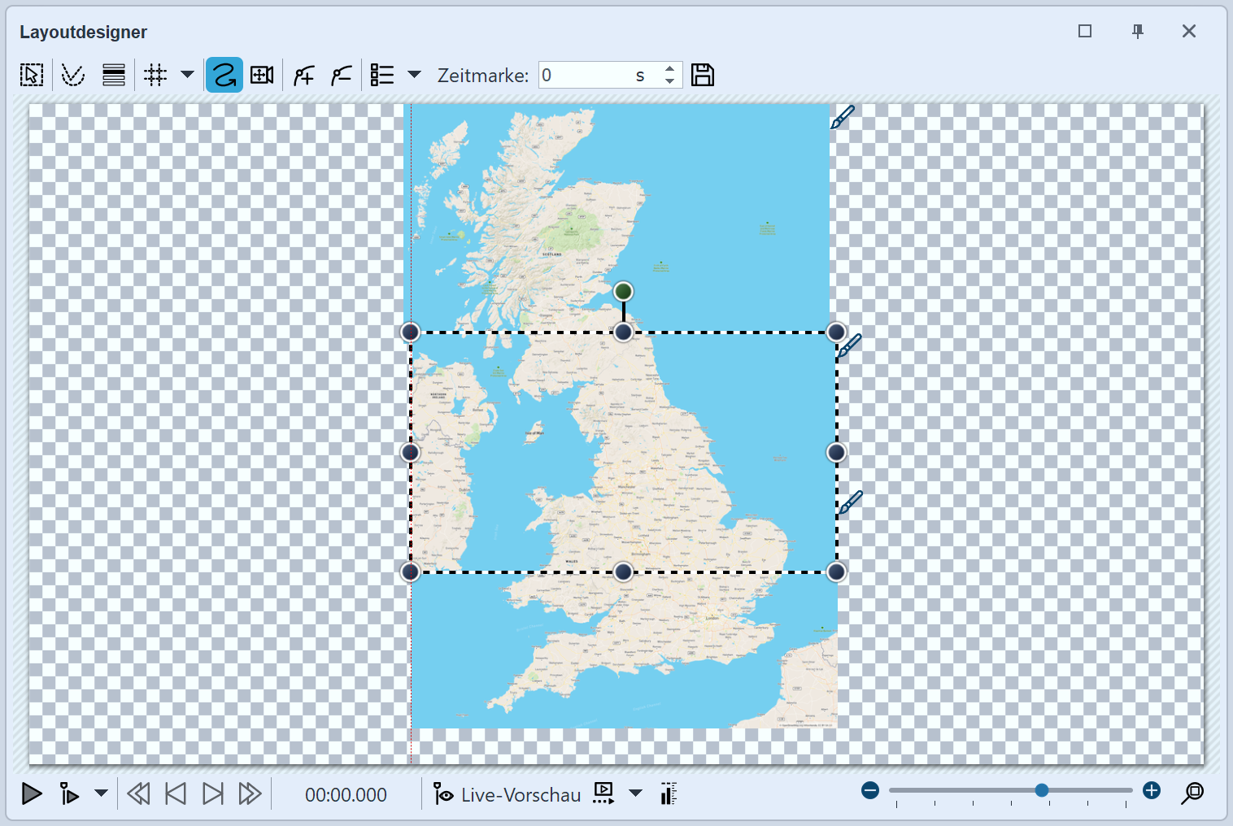Toggle the motion path tool
The width and height of the screenshot is (1233, 826).
[224, 76]
